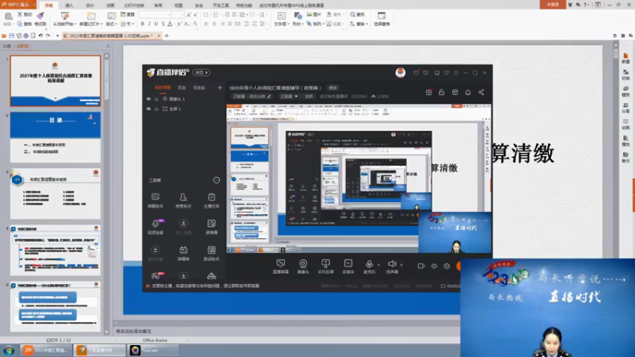Click the danmaku assistant icon in toolbox
Image resolution: width=635 pixels, height=357 pixels.
155,197
